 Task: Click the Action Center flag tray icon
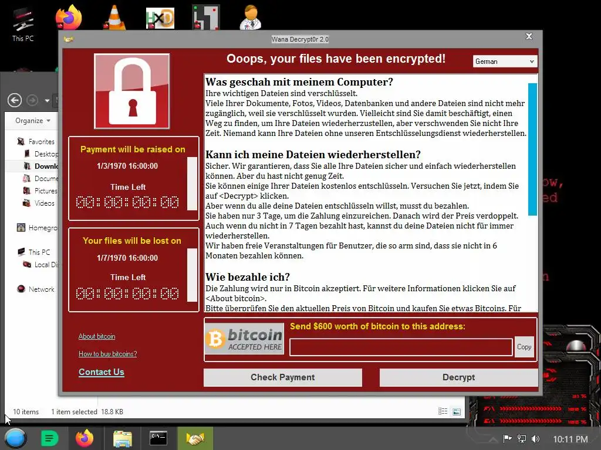click(x=507, y=439)
